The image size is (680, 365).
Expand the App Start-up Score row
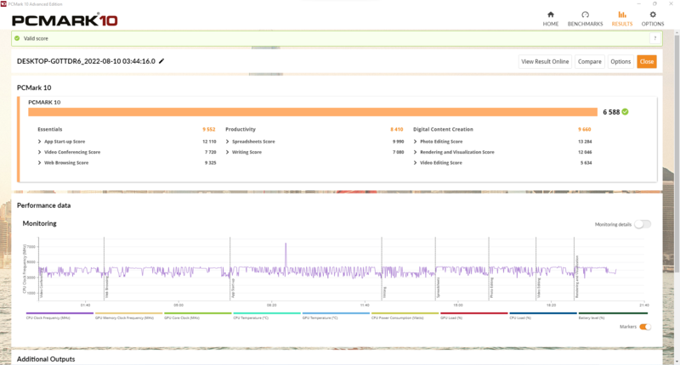tap(61, 142)
